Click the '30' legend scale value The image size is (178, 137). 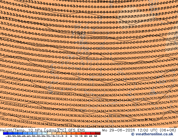click(95, 136)
